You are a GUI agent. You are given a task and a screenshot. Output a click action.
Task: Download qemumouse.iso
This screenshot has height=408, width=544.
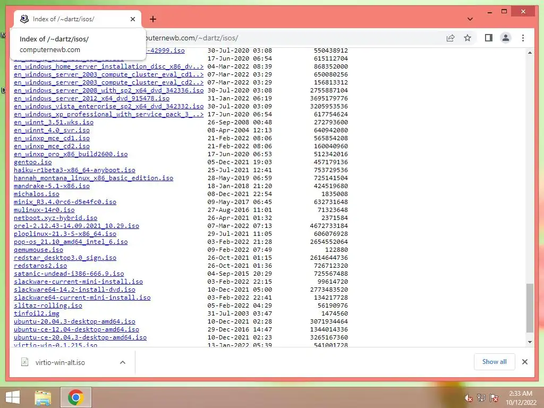tap(38, 250)
